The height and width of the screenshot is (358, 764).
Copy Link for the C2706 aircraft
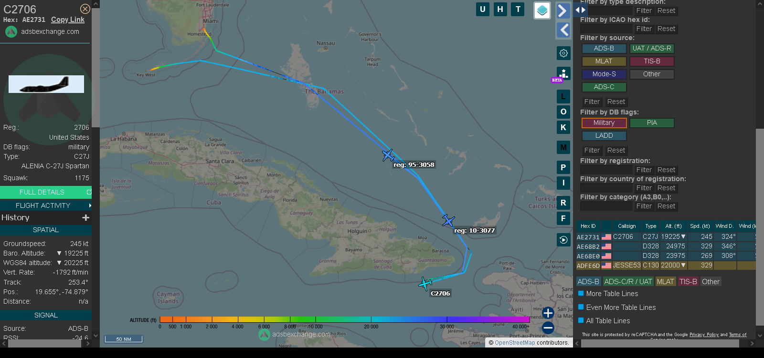68,20
